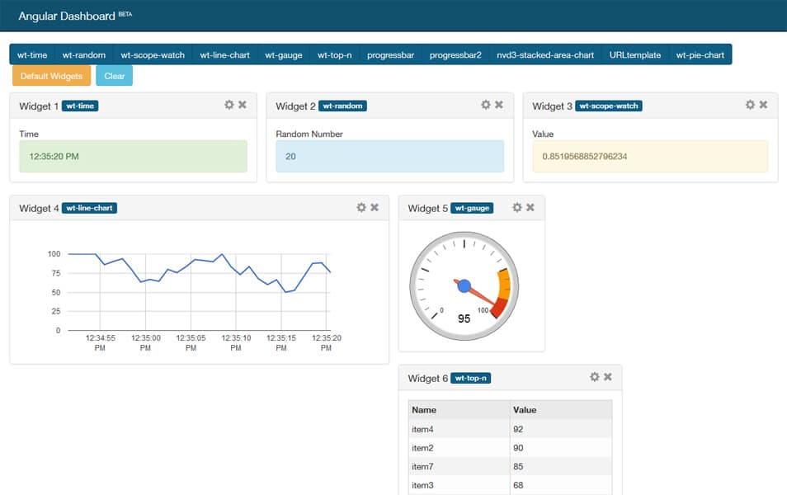Open settings for Widget 6 top-n
The height and width of the screenshot is (495, 787).
(594, 375)
